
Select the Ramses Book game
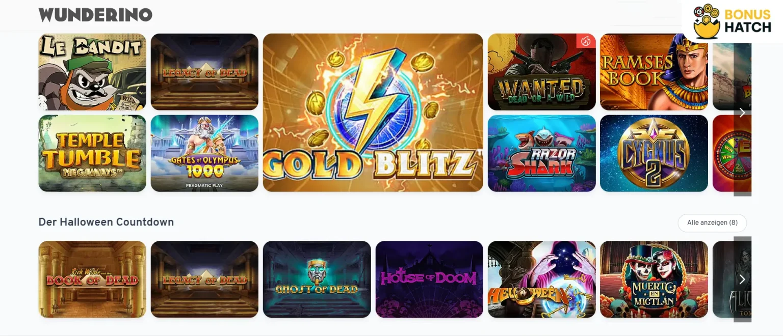[654, 72]
